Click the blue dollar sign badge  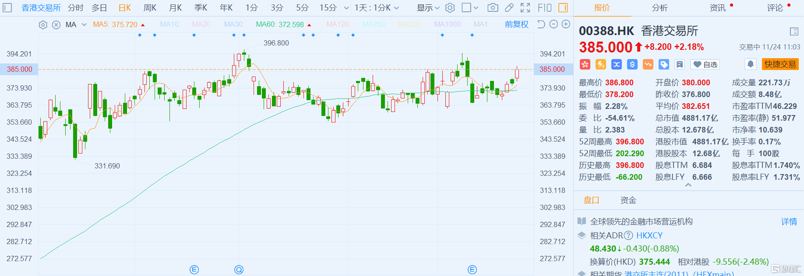click(x=632, y=65)
